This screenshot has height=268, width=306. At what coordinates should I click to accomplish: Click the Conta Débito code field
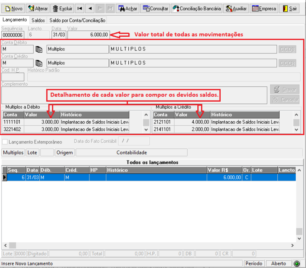coord(17,49)
